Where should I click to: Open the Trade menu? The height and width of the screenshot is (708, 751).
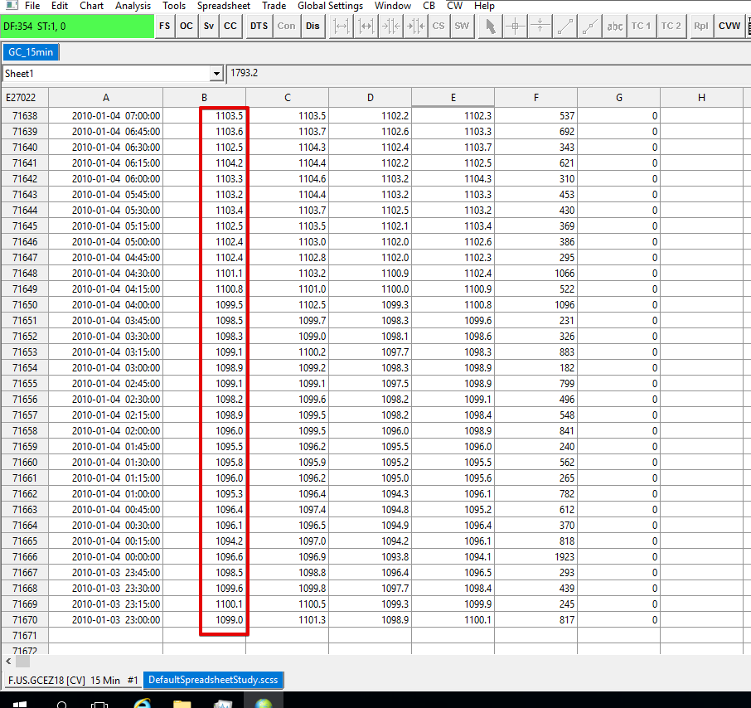pos(274,6)
